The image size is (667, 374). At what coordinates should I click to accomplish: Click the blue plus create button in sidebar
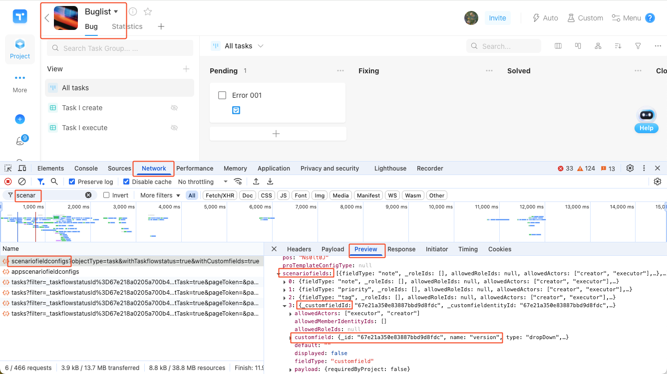(x=20, y=119)
